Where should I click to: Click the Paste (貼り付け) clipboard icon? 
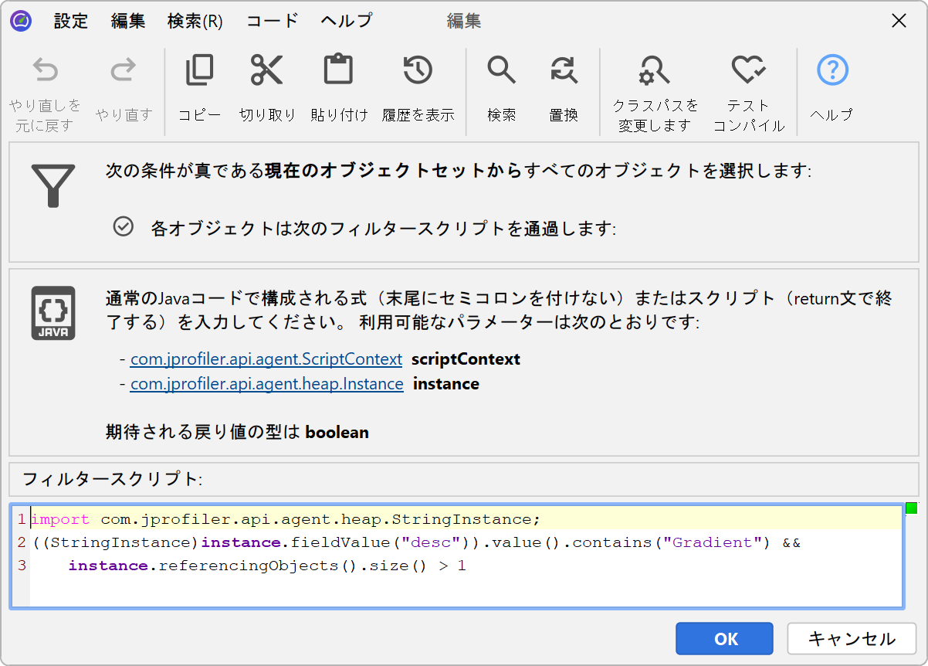coord(338,71)
